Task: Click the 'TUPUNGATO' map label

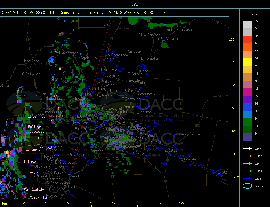Action: point(54,160)
